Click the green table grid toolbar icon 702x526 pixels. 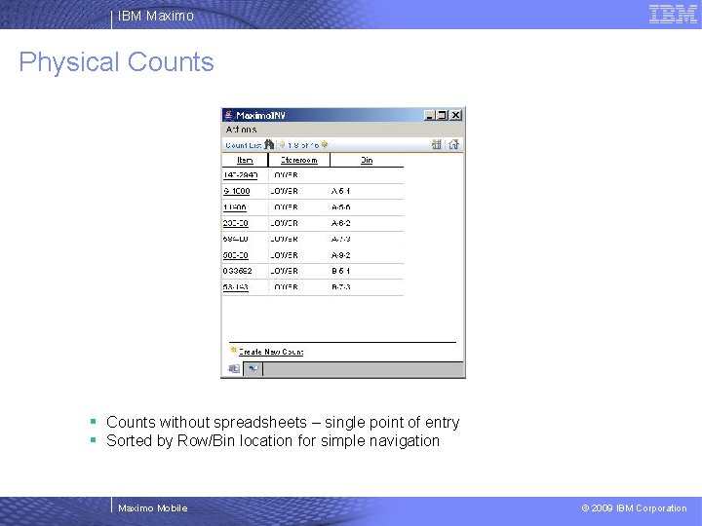click(x=437, y=144)
